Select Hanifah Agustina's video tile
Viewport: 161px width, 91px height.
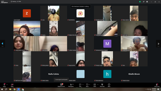pyautogui.click(x=107, y=13)
